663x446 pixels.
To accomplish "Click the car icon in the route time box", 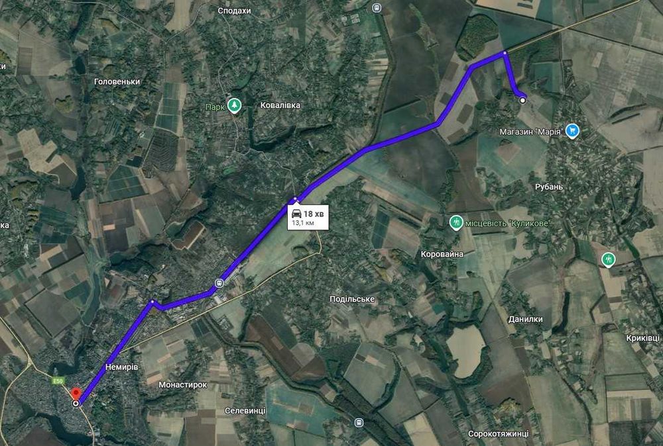I will [296, 214].
